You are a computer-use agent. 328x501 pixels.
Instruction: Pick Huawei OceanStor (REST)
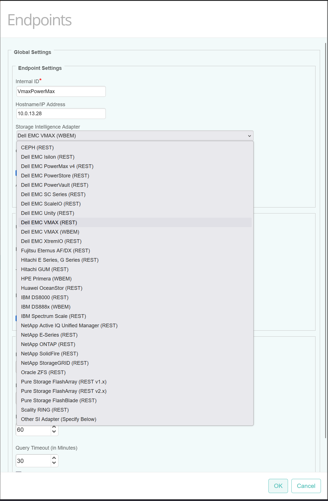[x=135, y=288]
